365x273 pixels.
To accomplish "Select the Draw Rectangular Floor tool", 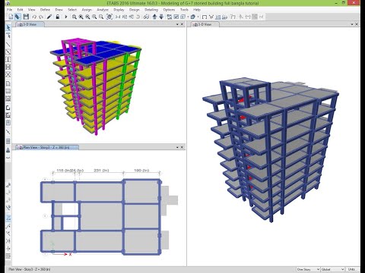I will (8, 91).
